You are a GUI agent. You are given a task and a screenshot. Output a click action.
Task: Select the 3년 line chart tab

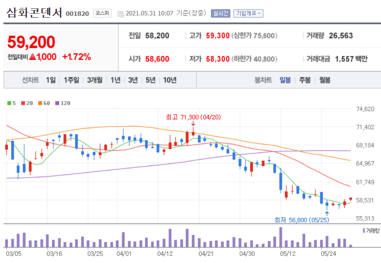pyautogui.click(x=133, y=80)
